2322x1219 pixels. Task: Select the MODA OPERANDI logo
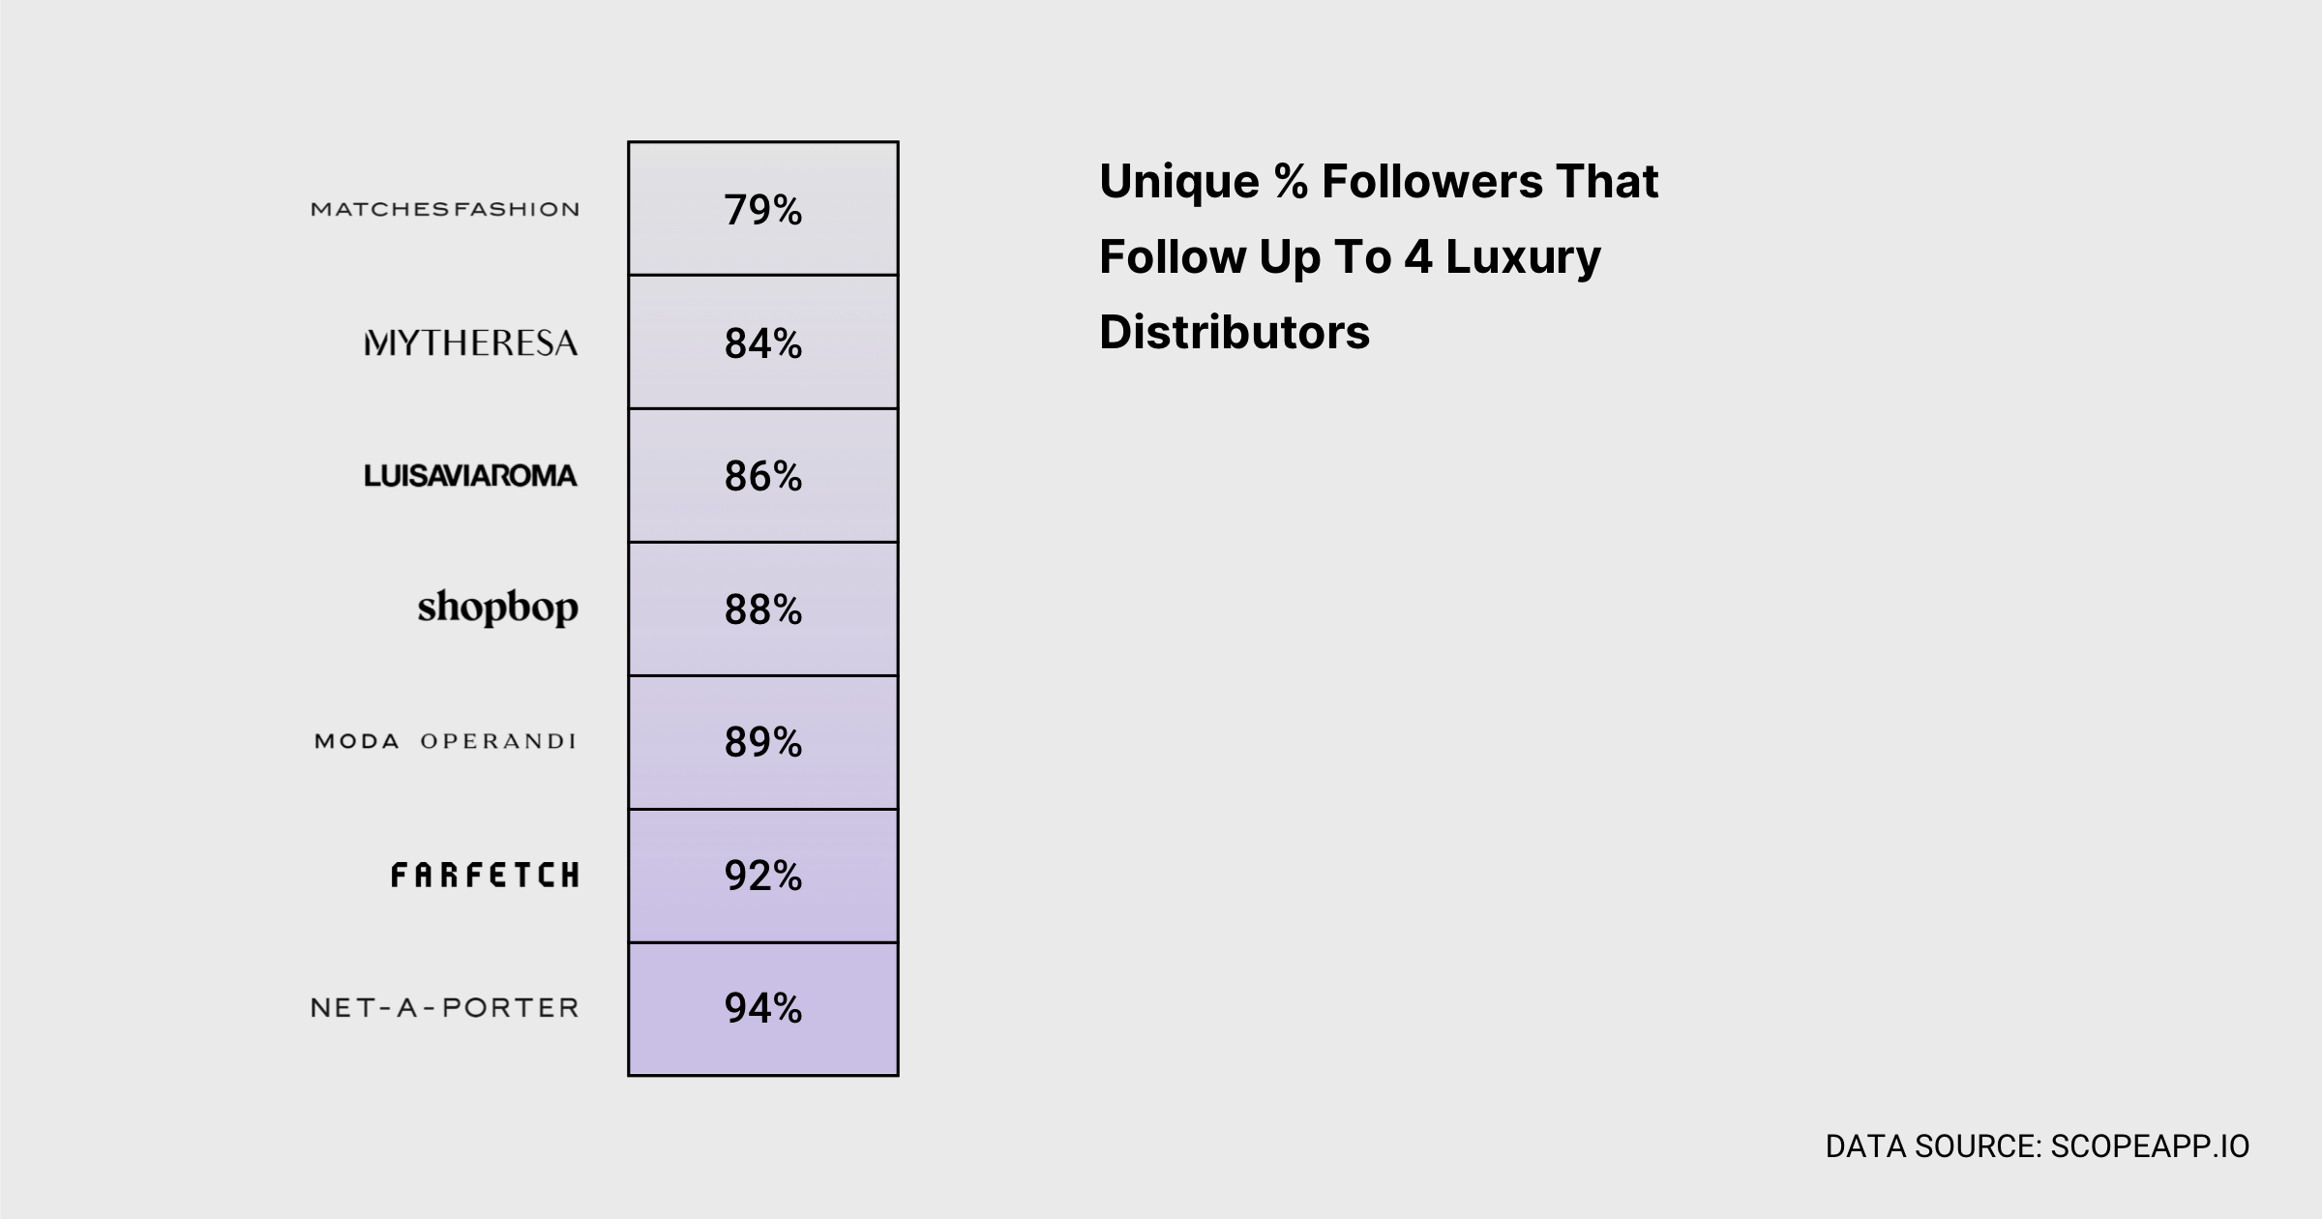(x=445, y=741)
